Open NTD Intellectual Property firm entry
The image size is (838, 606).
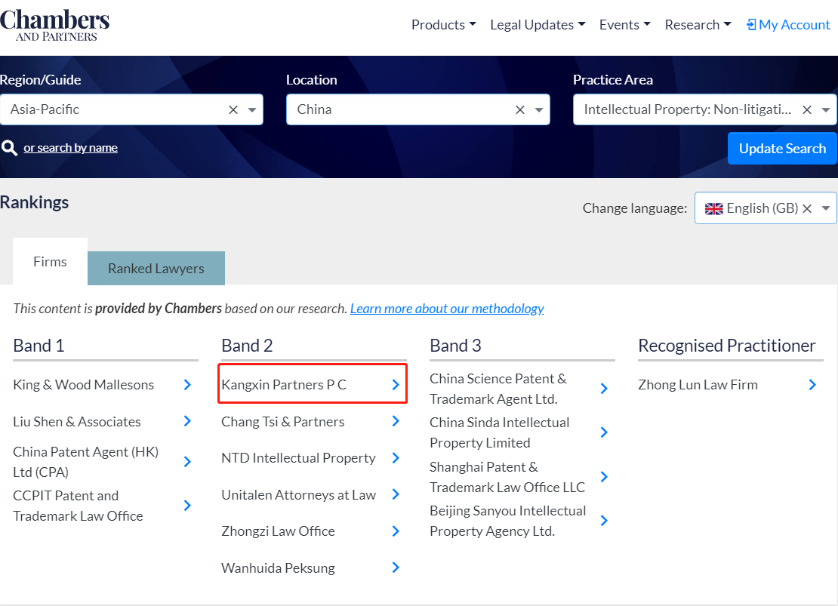pyautogui.click(x=298, y=458)
